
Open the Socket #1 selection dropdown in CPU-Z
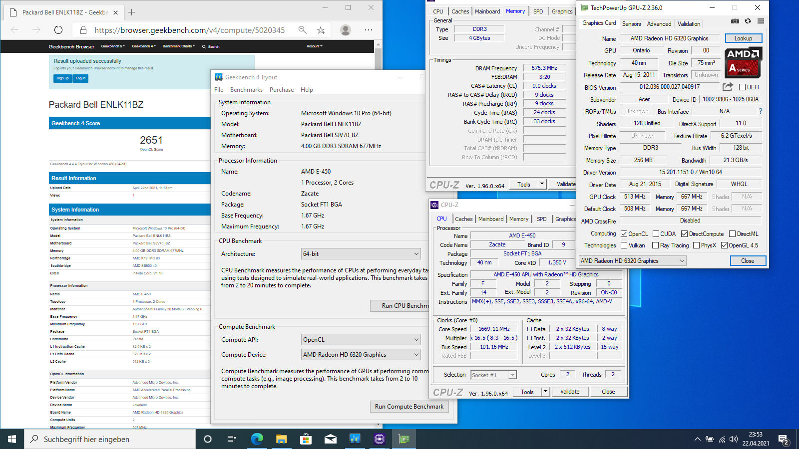(x=493, y=375)
